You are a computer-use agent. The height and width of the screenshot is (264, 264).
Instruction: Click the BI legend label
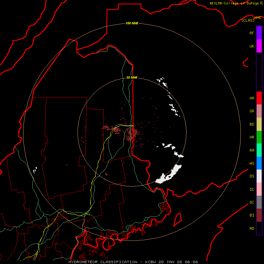tap(252, 215)
